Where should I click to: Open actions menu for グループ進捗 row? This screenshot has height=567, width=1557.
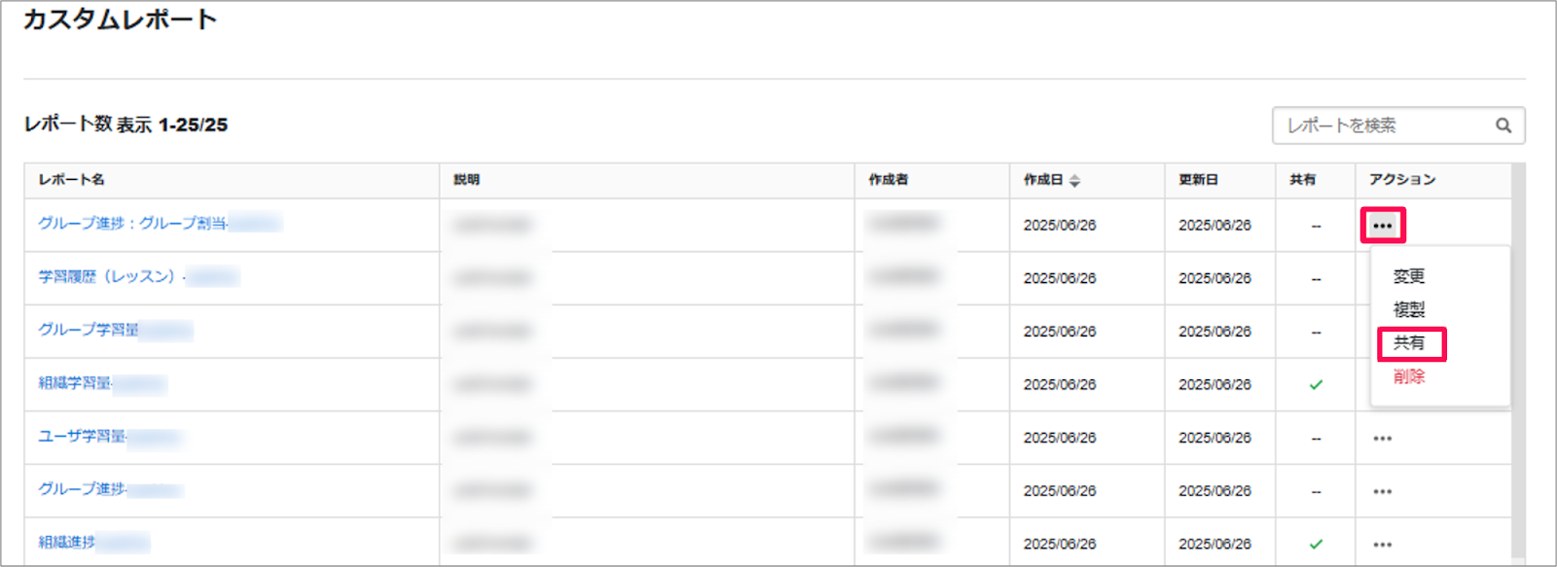coord(1383,492)
